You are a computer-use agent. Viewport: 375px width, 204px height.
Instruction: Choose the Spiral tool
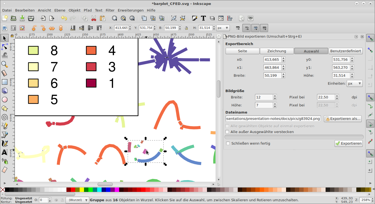(4, 117)
